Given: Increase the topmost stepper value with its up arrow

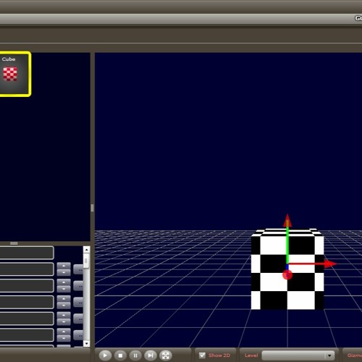Looking at the screenshot, I should pyautogui.click(x=64, y=266).
